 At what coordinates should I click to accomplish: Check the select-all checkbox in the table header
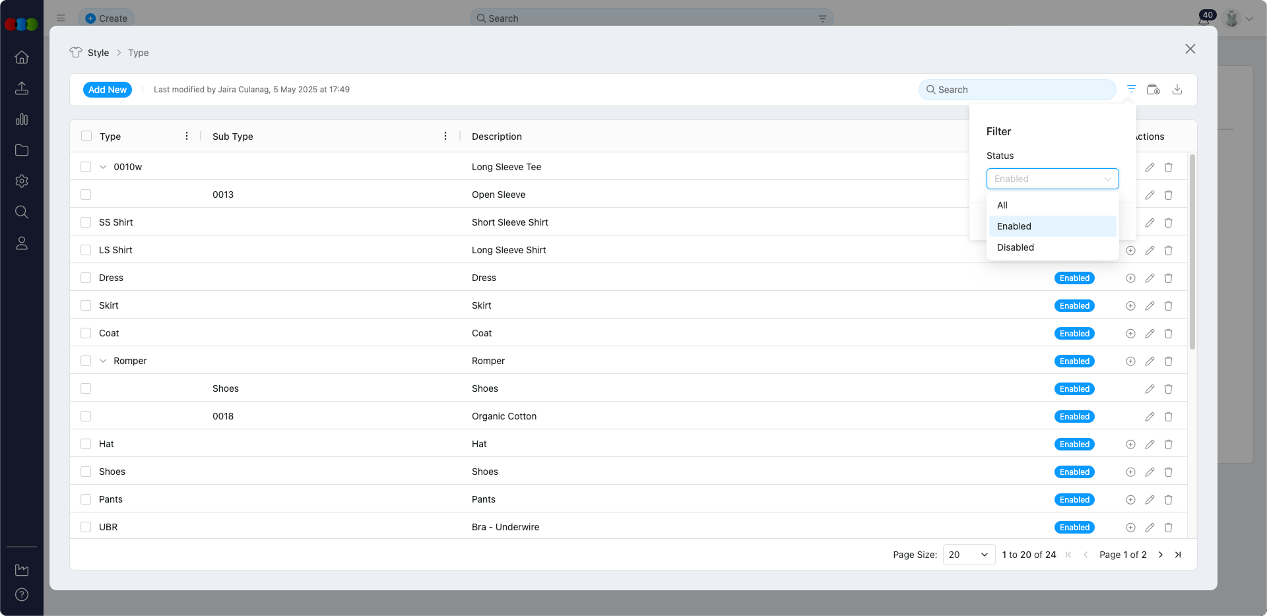point(86,136)
